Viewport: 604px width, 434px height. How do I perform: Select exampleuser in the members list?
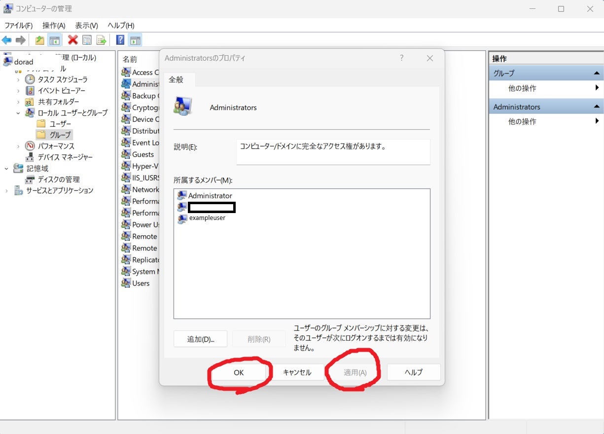pos(207,218)
